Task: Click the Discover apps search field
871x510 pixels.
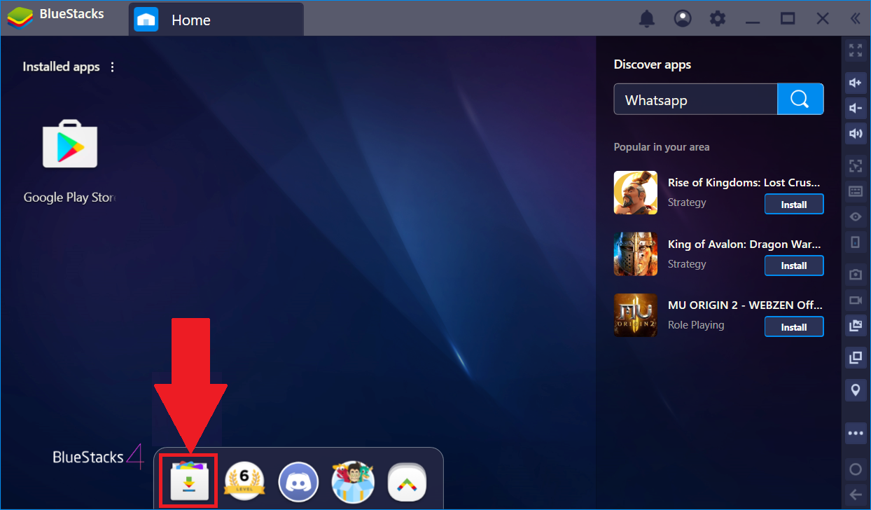Action: 696,99
